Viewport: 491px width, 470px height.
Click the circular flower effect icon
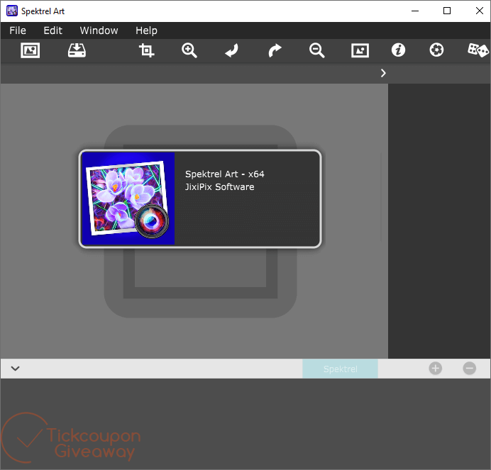coord(436,50)
